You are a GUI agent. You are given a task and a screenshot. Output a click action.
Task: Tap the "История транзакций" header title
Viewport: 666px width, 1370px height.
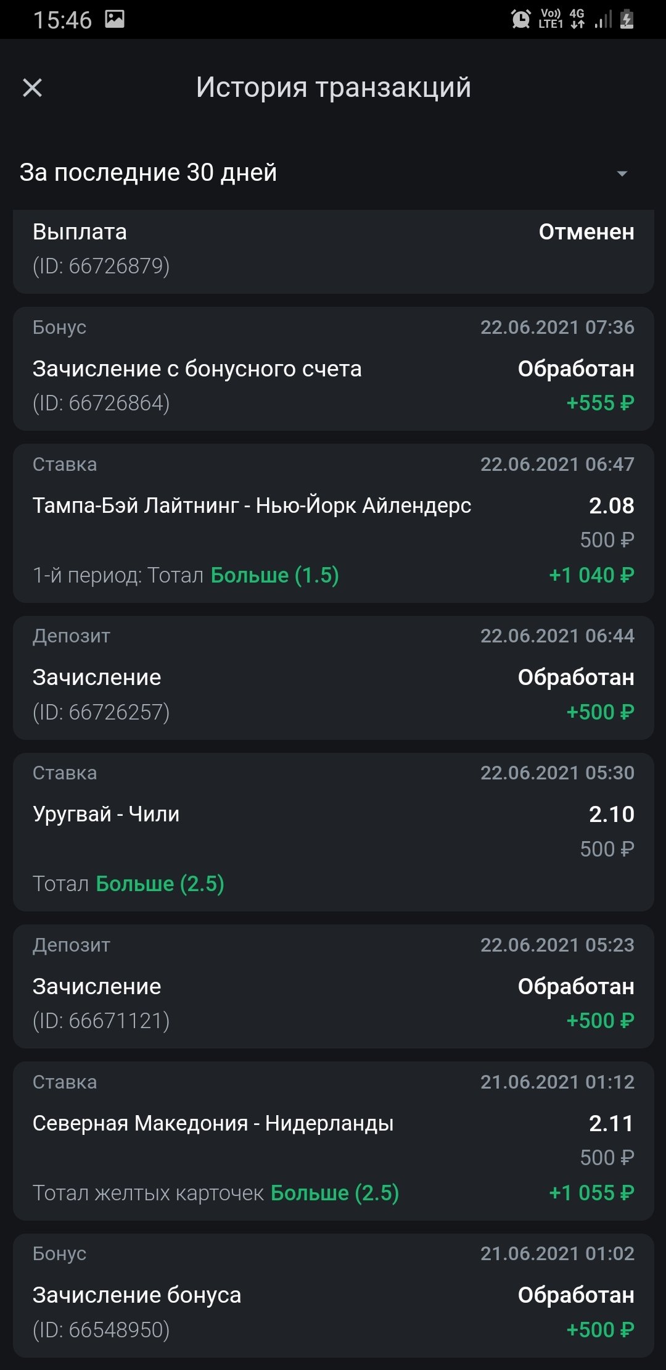click(334, 88)
